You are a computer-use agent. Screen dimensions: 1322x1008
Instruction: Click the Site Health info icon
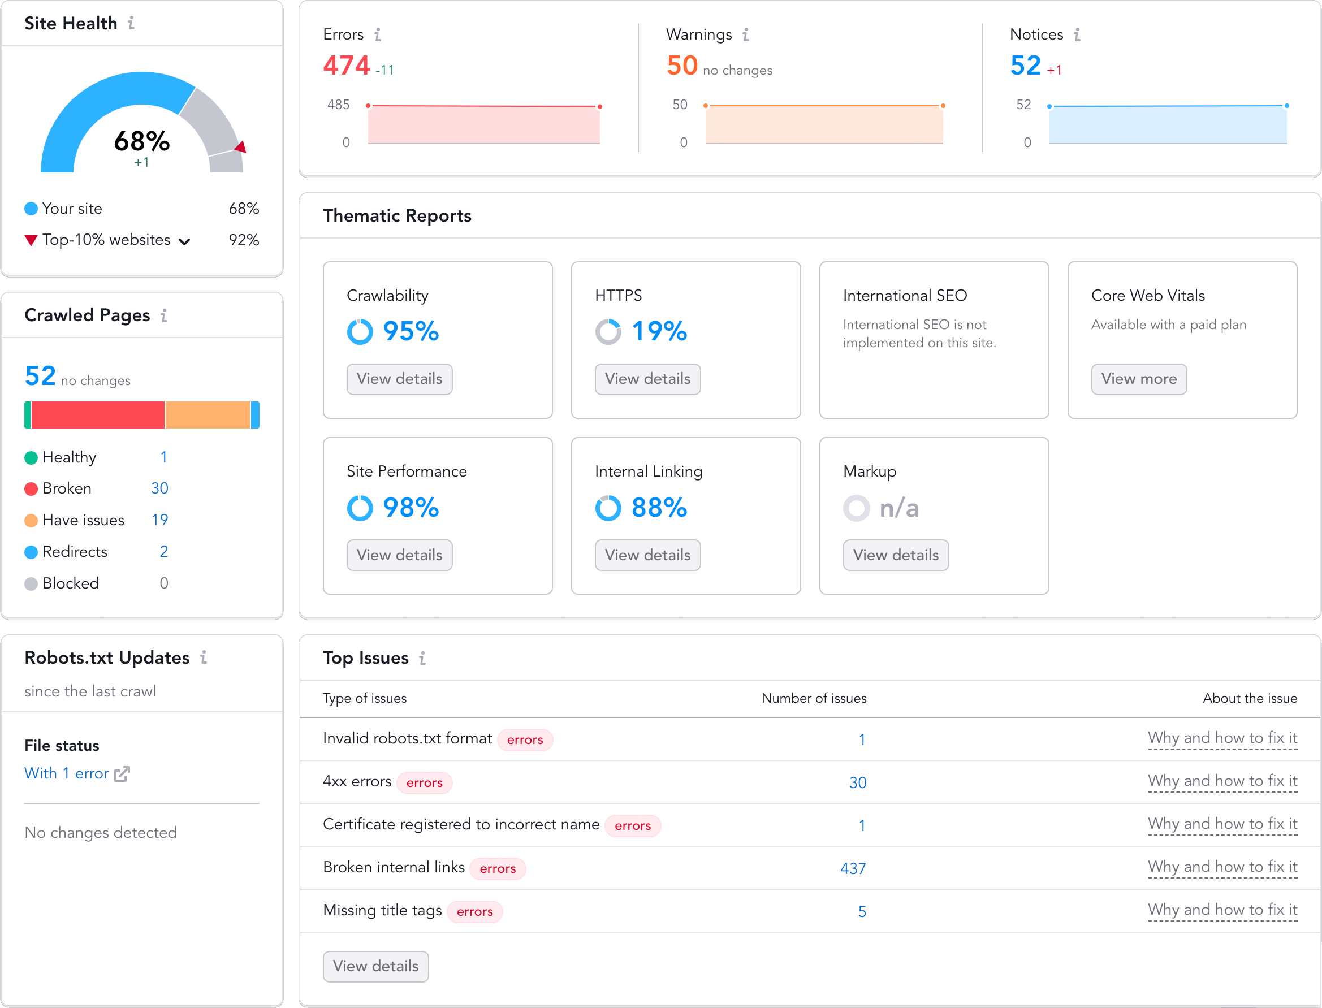pyautogui.click(x=131, y=23)
